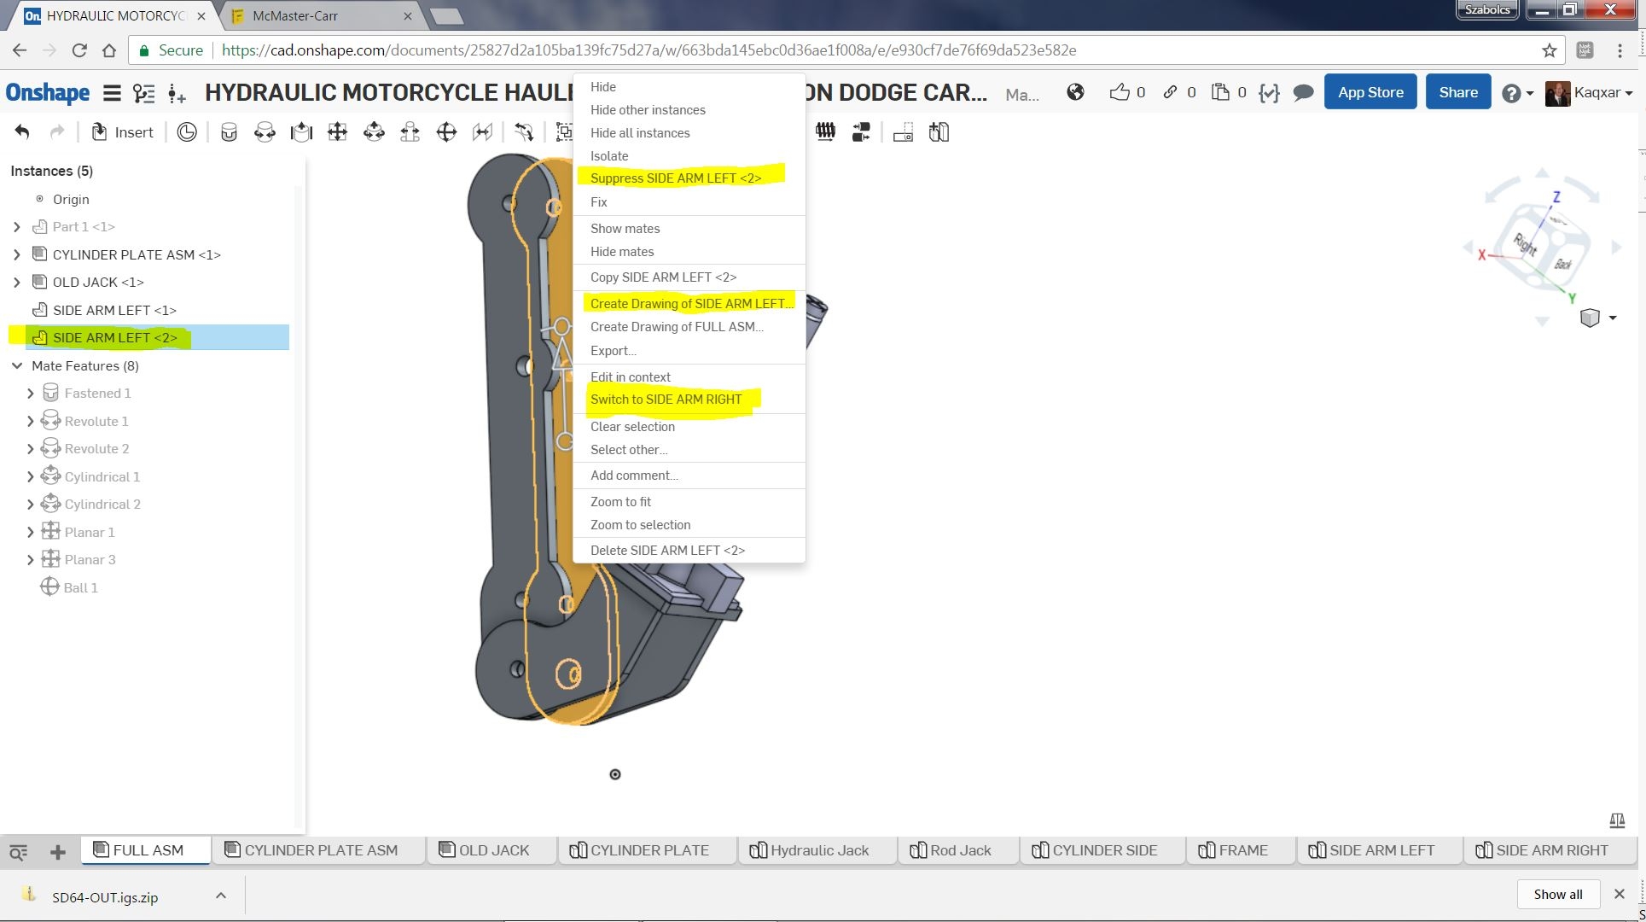Image resolution: width=1646 pixels, height=922 pixels.
Task: Click the Undo arrow icon
Action: coord(22,132)
